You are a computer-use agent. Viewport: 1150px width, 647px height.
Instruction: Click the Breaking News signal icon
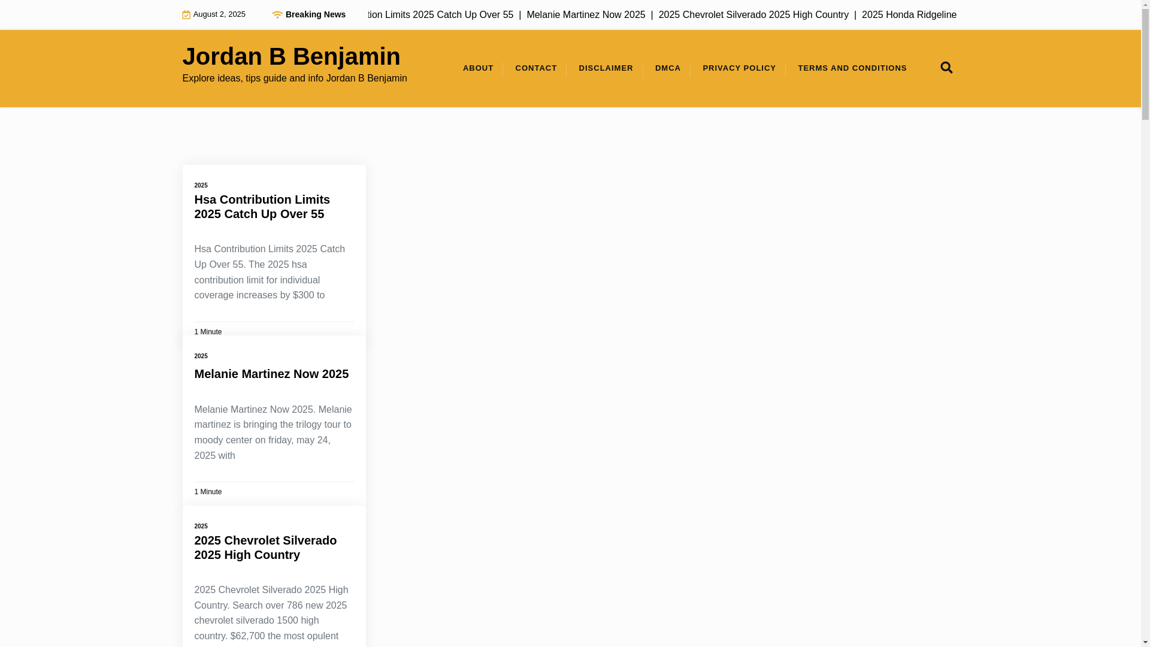tap(277, 15)
